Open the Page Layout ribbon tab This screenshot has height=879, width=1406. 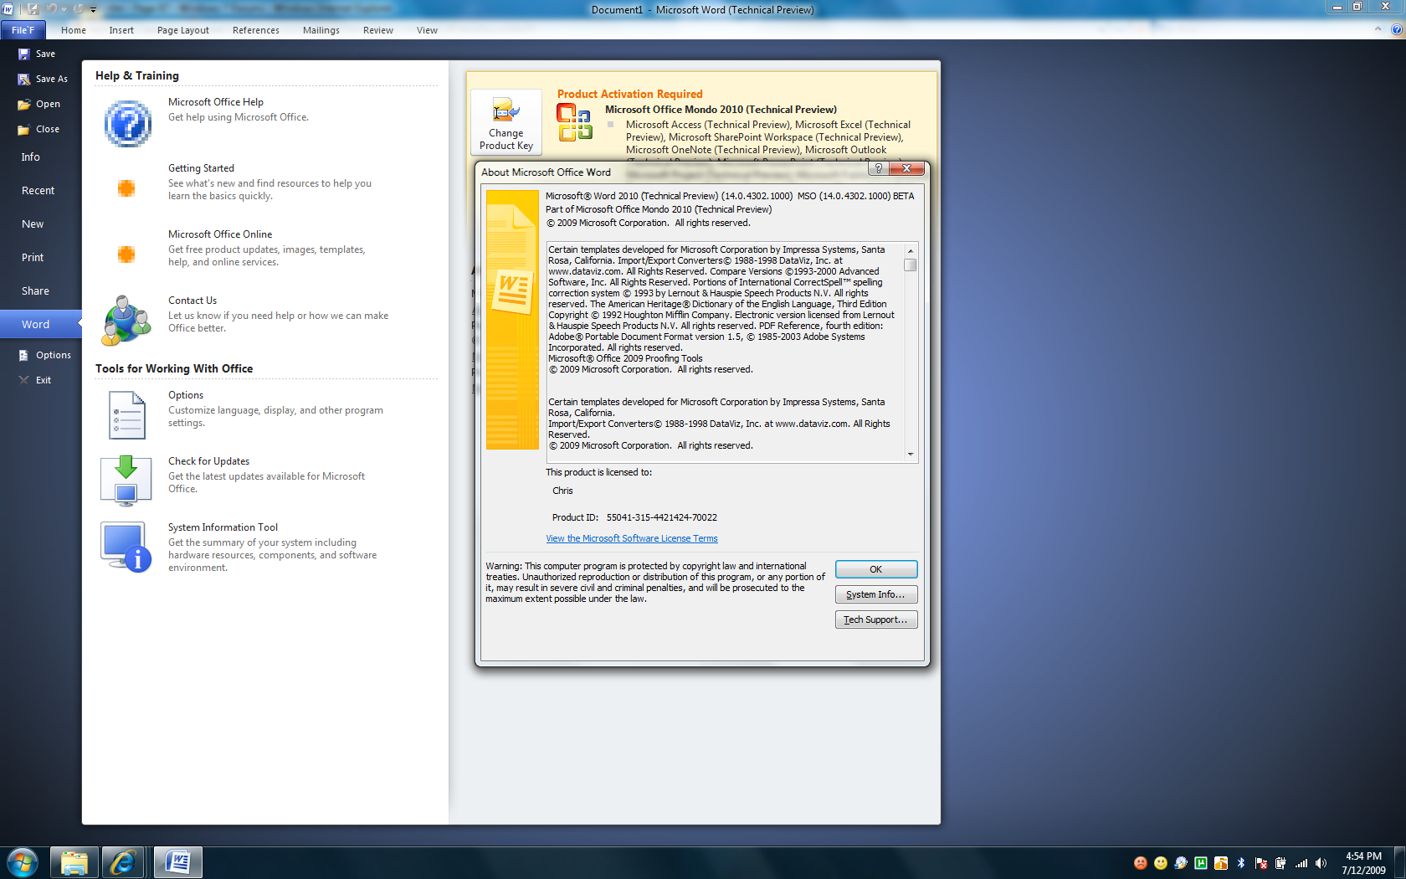pyautogui.click(x=182, y=30)
